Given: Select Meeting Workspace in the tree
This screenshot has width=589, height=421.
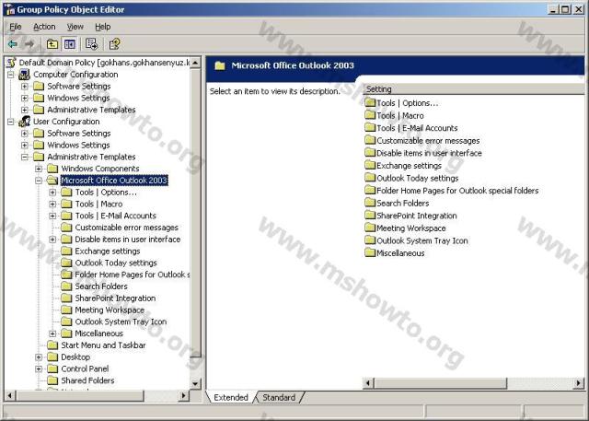Looking at the screenshot, I should [x=110, y=310].
